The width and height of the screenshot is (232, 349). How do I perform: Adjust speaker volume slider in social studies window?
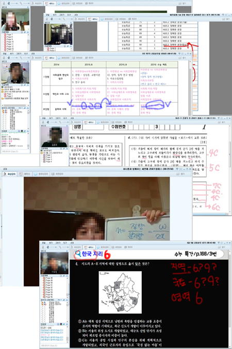(x=14, y=58)
